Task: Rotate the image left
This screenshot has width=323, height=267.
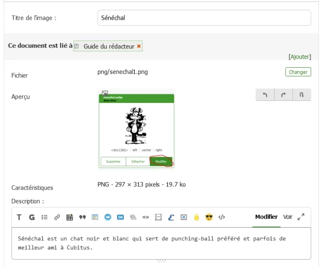Action: coord(265,95)
